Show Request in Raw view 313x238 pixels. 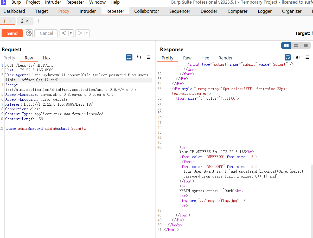tap(29, 58)
